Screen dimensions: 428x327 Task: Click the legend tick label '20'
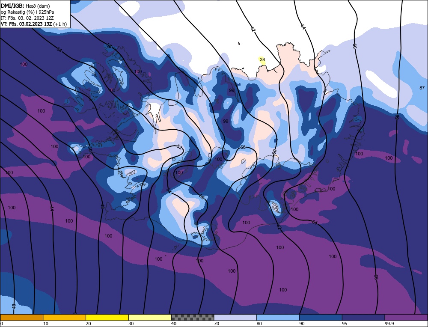[x=89, y=324]
